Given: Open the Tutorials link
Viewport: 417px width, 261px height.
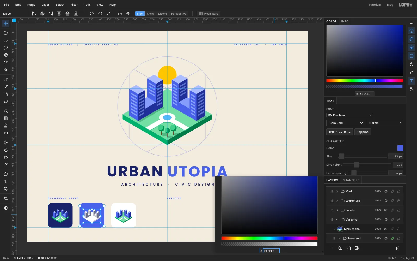Looking at the screenshot, I should pyautogui.click(x=375, y=5).
